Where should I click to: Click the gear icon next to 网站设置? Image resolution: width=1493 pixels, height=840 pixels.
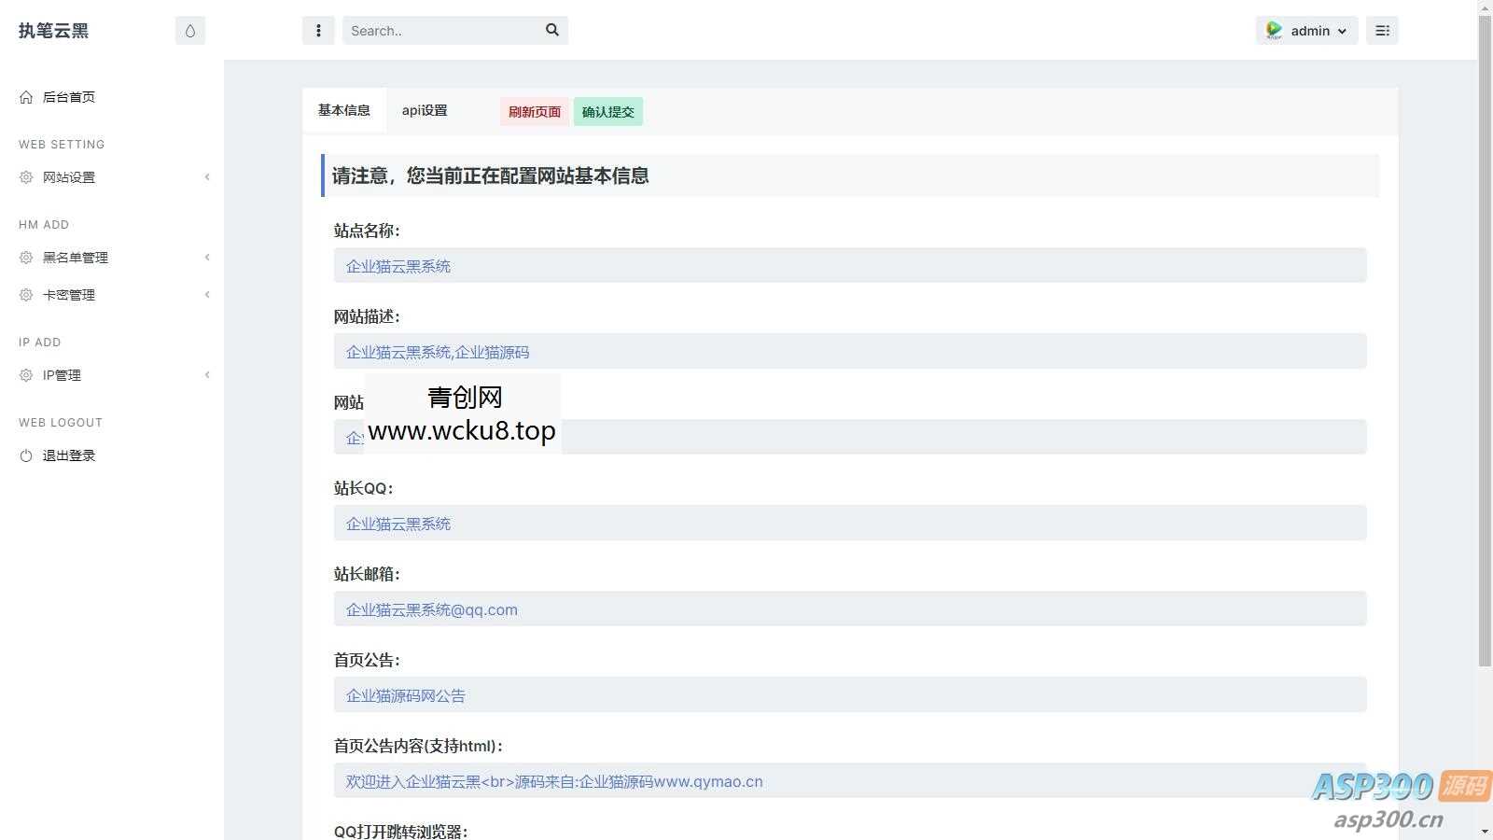[x=25, y=176]
